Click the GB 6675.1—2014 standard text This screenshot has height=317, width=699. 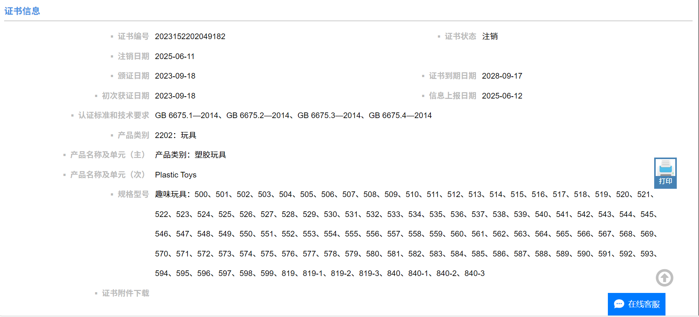(x=186, y=115)
